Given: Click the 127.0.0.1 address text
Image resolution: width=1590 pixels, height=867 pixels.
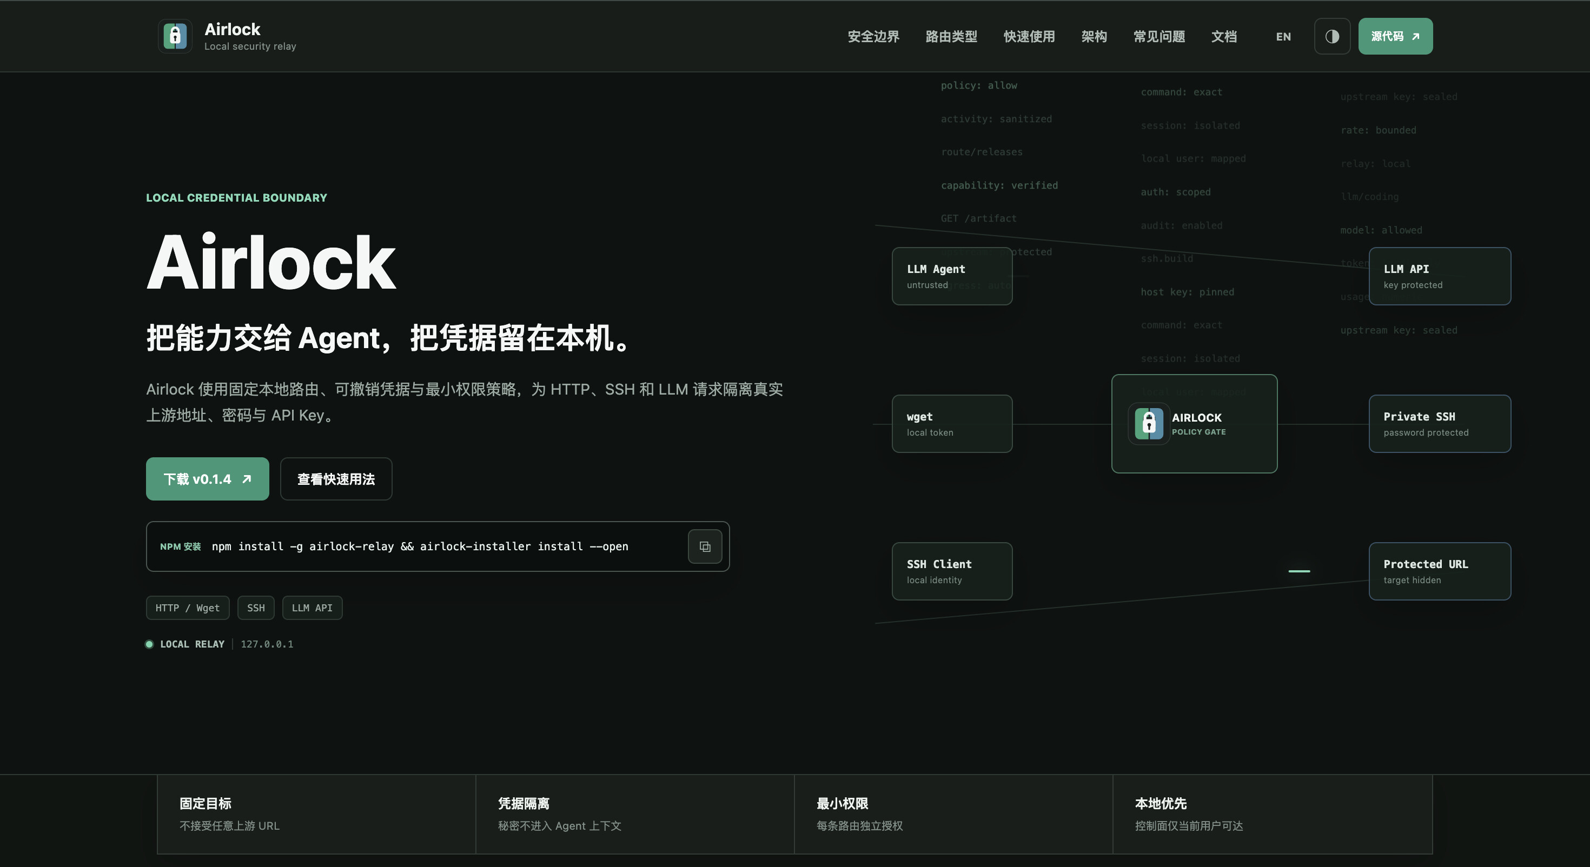Looking at the screenshot, I should click(267, 644).
